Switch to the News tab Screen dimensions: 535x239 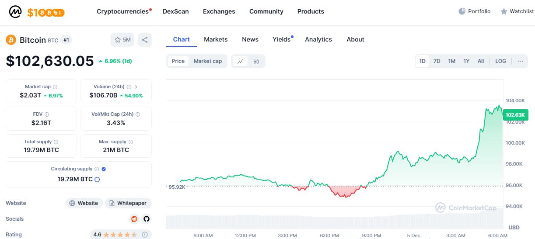pyautogui.click(x=250, y=39)
